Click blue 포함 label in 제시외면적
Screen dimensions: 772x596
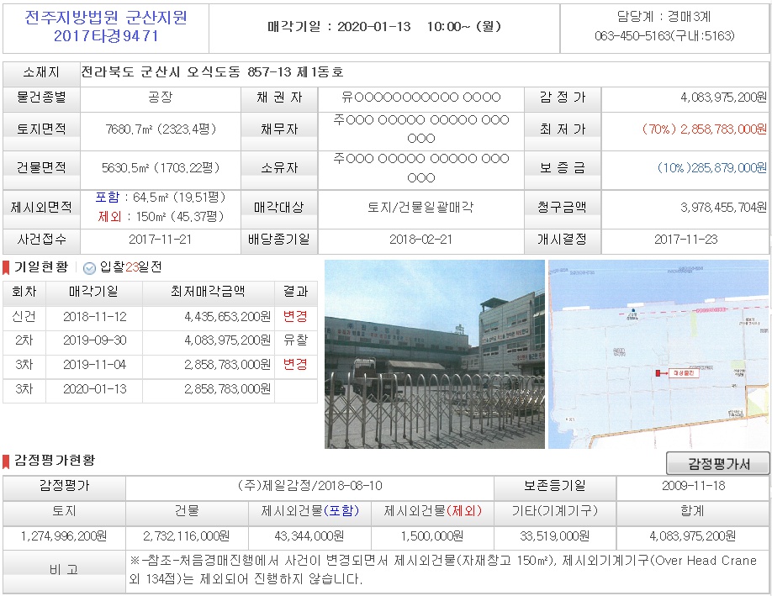pyautogui.click(x=108, y=198)
